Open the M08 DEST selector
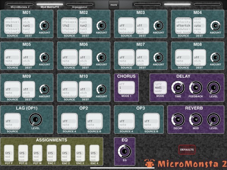This screenshot has height=170, width=227. 199,58
